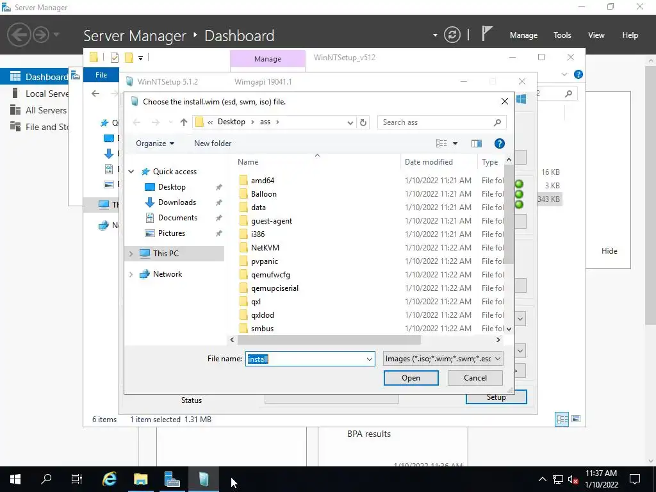This screenshot has height=492, width=656.
Task: Click the refresh icon beside the address bar
Action: click(x=363, y=122)
